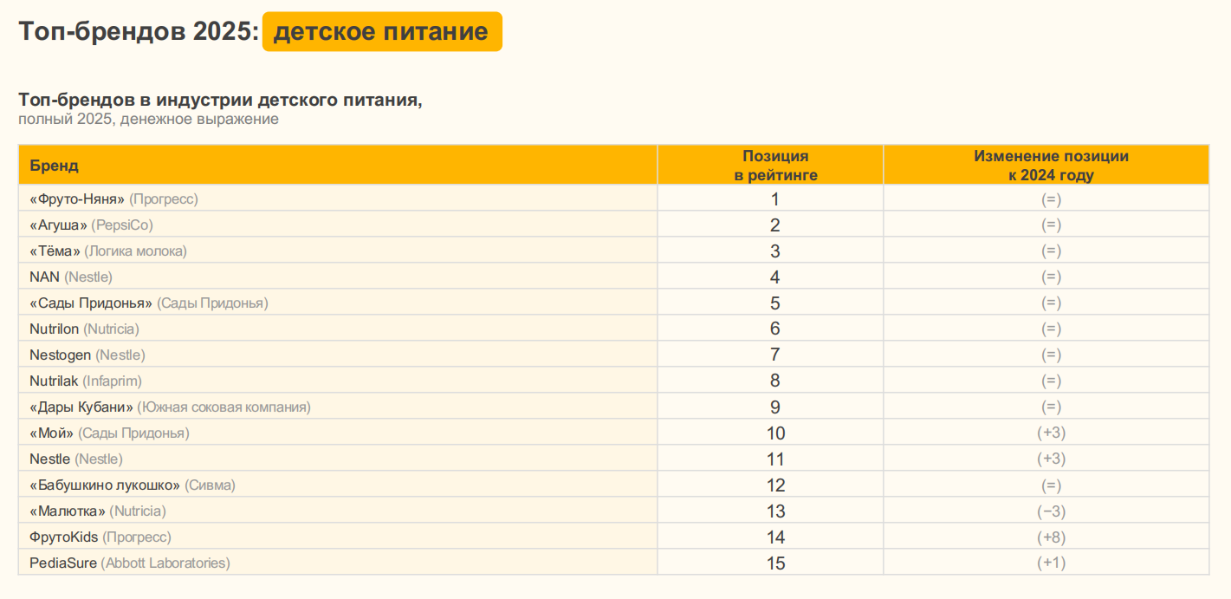Click ranking position 11 cell

771,459
